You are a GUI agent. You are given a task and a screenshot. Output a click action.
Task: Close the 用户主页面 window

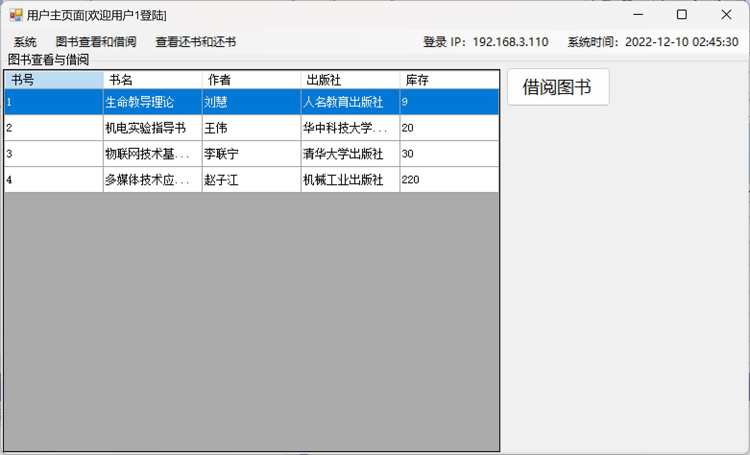(x=726, y=15)
